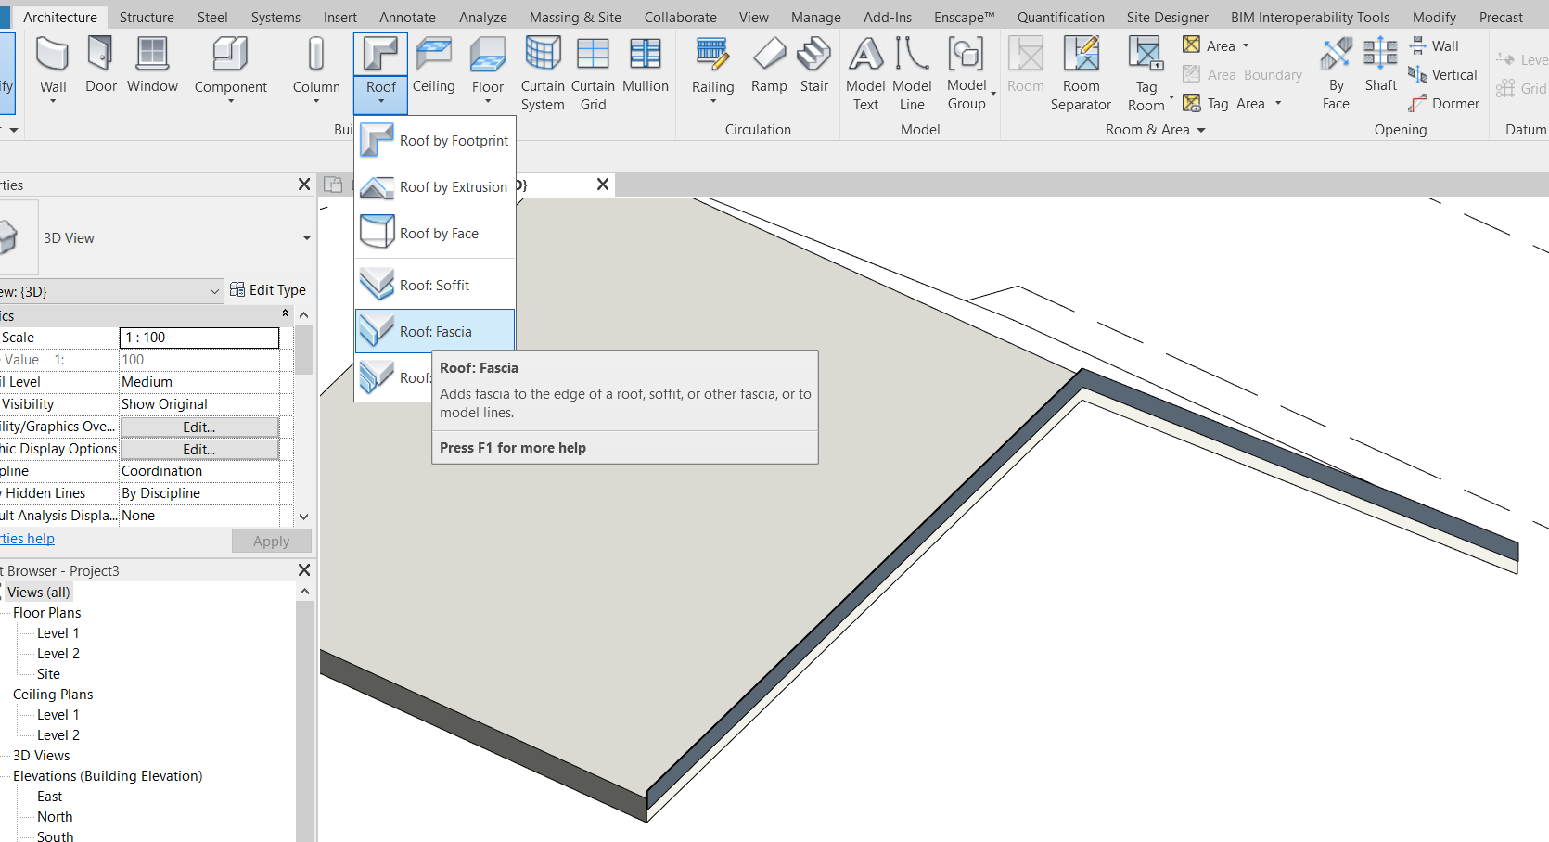The width and height of the screenshot is (1549, 842).
Task: Select the Dormer opening tool
Action: (x=1444, y=103)
